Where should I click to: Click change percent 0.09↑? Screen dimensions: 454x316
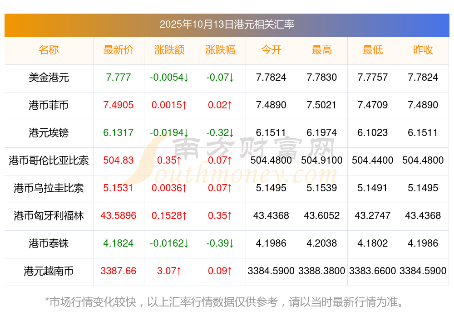(x=220, y=271)
